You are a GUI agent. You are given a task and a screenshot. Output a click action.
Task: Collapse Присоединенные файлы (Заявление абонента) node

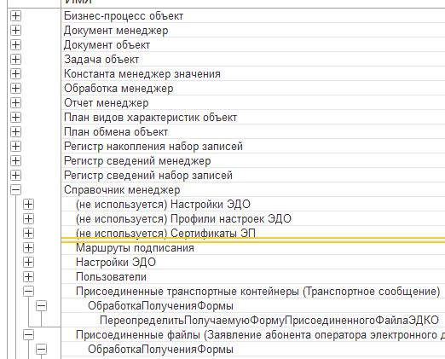(x=28, y=335)
